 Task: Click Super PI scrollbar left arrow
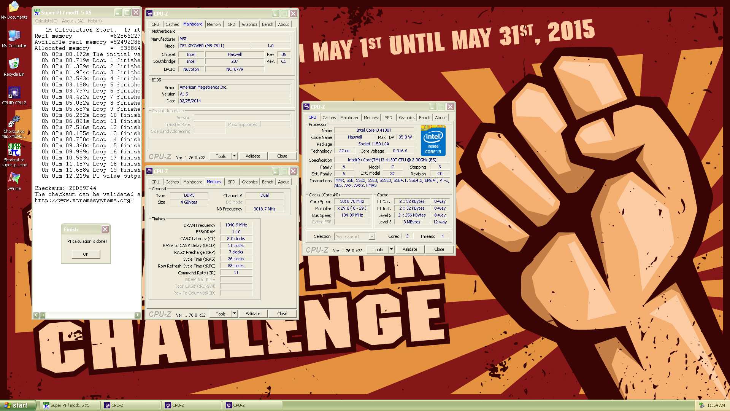[x=36, y=315]
